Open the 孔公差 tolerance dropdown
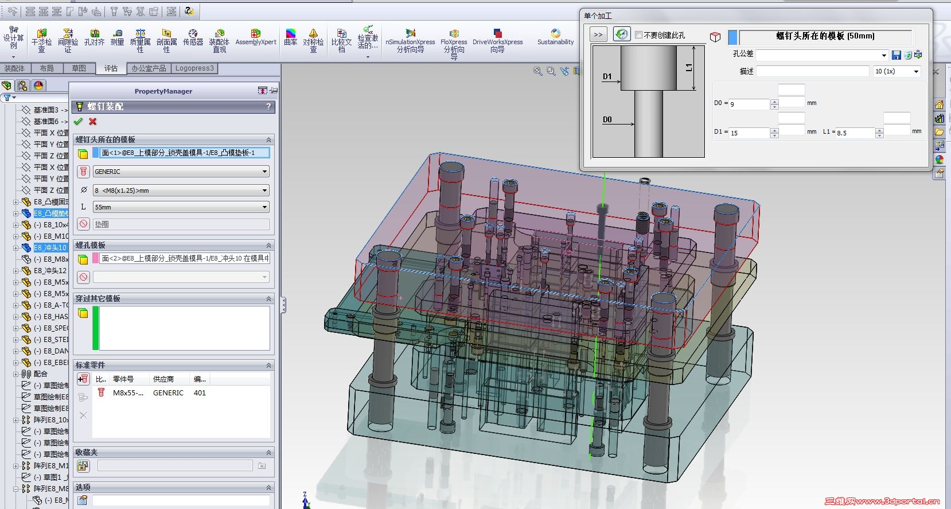 (x=884, y=55)
